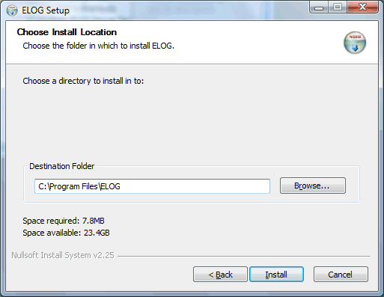Click the Choose Install Location heading
Viewport: 384px width, 297px height.
point(67,32)
